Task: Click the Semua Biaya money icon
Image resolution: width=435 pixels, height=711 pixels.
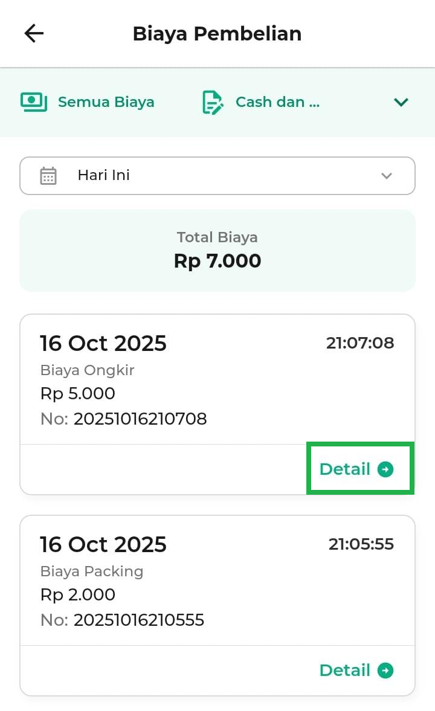Action: tap(34, 102)
